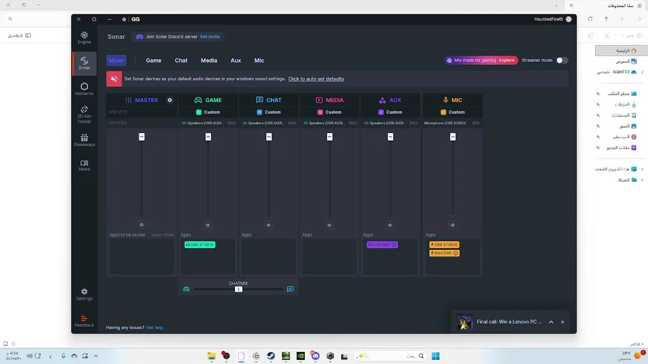Mute the Aux channel
This screenshot has height=364, width=648.
pyautogui.click(x=390, y=225)
